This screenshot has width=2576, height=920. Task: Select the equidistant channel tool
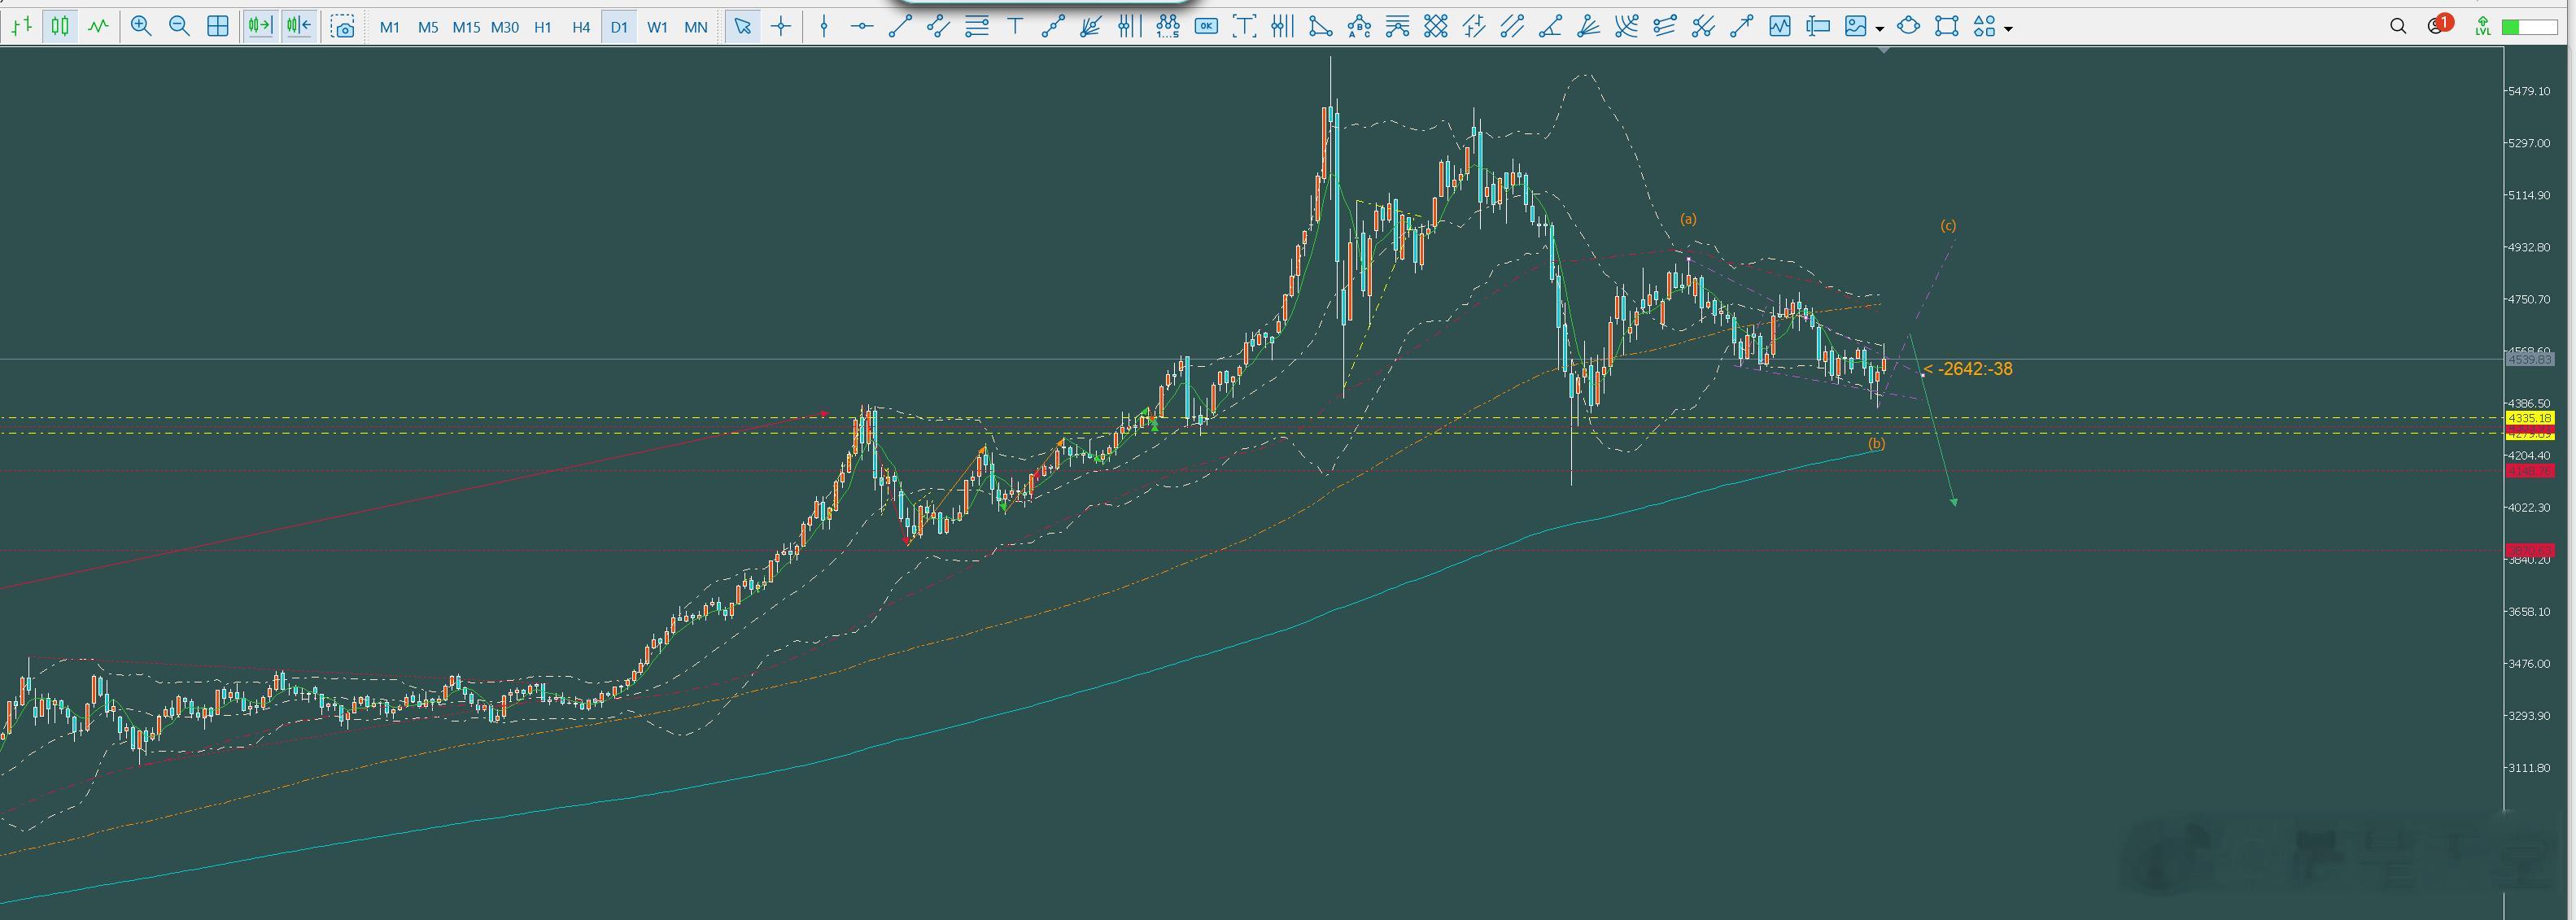point(938,27)
